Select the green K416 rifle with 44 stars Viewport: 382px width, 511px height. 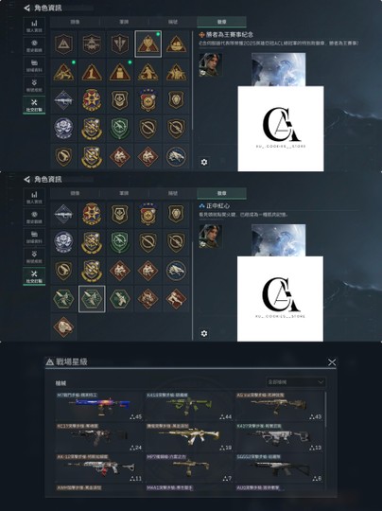189,406
